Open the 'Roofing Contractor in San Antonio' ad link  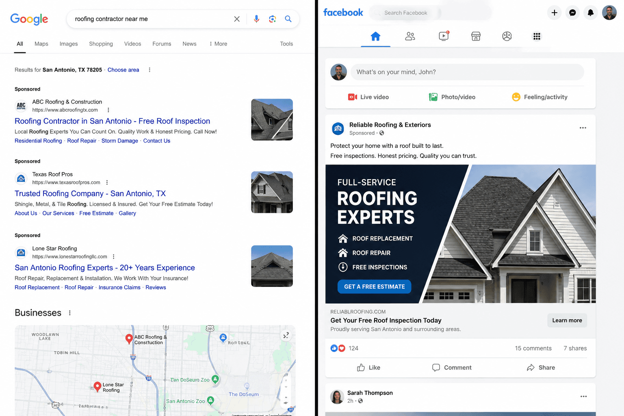(113, 121)
